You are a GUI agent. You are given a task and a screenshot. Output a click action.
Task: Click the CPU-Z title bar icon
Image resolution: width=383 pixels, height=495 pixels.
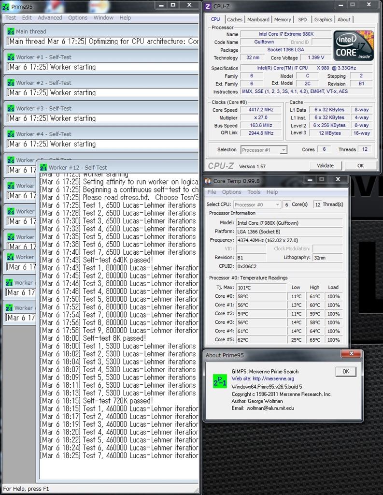pos(208,6)
